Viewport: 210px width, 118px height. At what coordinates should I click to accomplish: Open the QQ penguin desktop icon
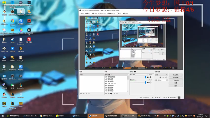coord(4,95)
